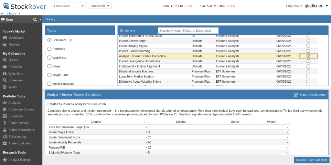Click the Watchlists binoculars icon
This screenshot has height=165, width=331.
coord(5,73)
